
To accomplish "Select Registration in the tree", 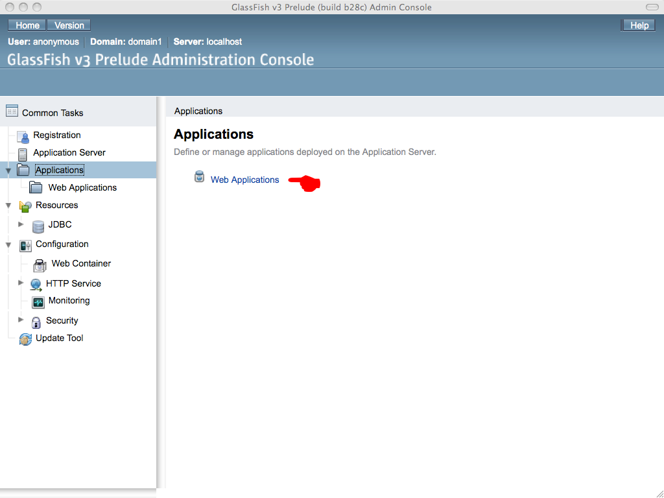I will click(x=57, y=135).
